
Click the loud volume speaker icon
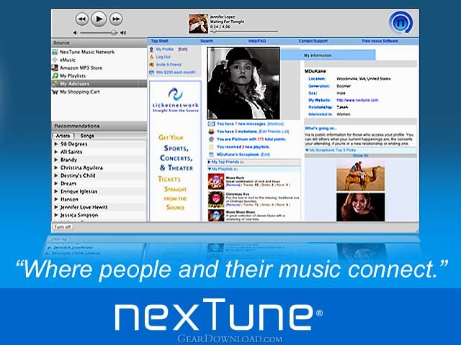123,33
